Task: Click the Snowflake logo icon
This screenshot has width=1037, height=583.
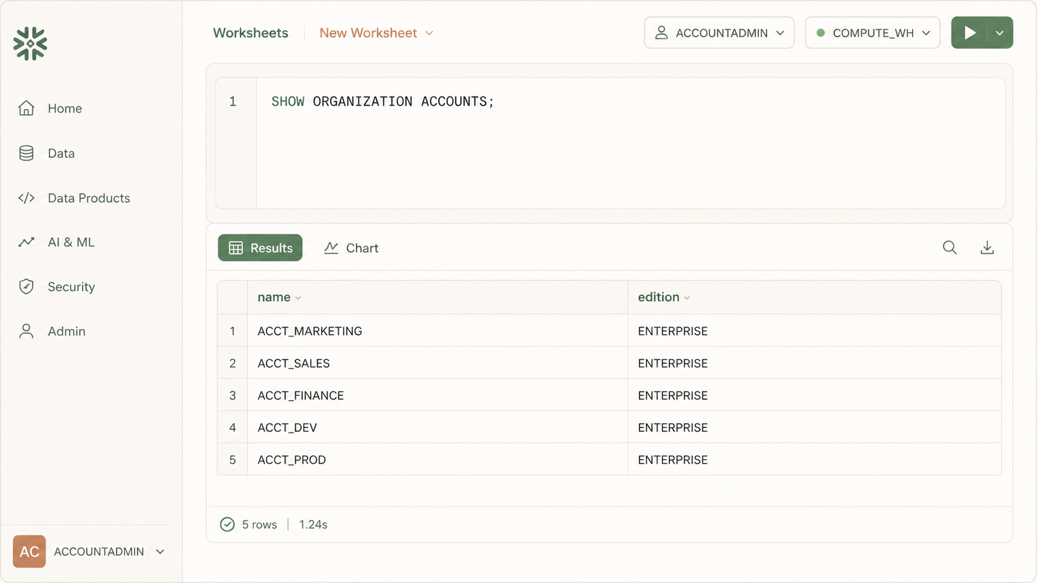Action: [30, 43]
